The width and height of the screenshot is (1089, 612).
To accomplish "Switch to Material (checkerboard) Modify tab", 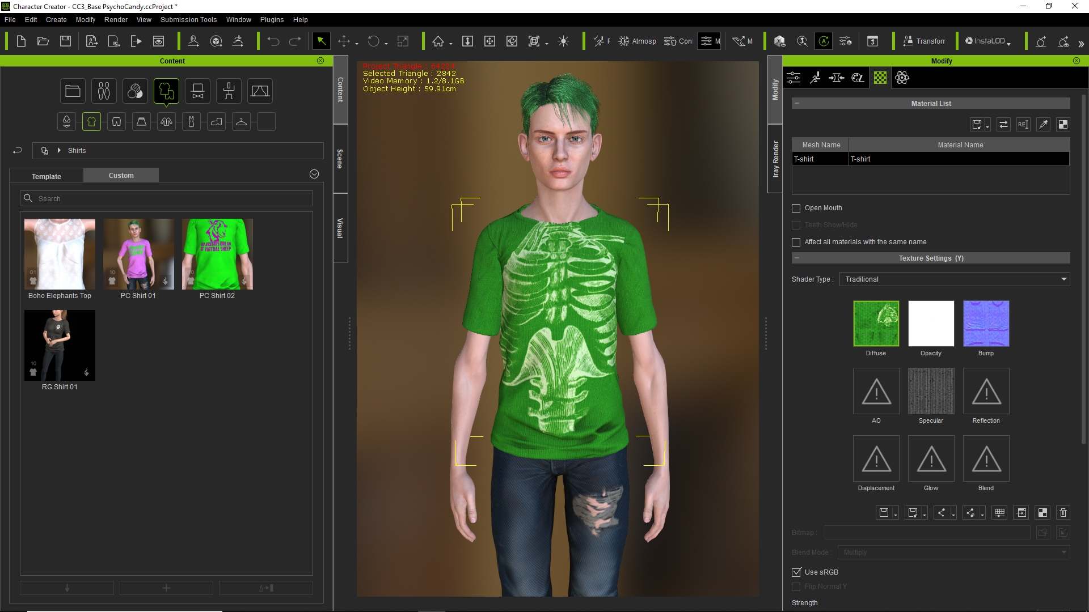I will click(x=880, y=78).
